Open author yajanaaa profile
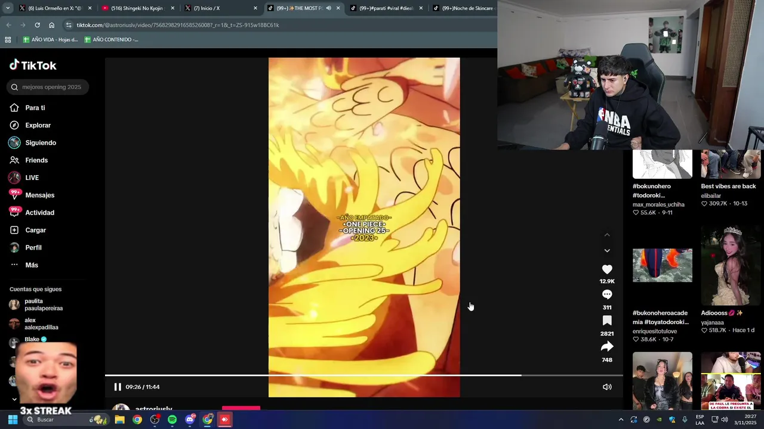 [712, 322]
